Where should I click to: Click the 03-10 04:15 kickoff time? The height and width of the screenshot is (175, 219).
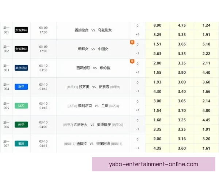pos(43,143)
